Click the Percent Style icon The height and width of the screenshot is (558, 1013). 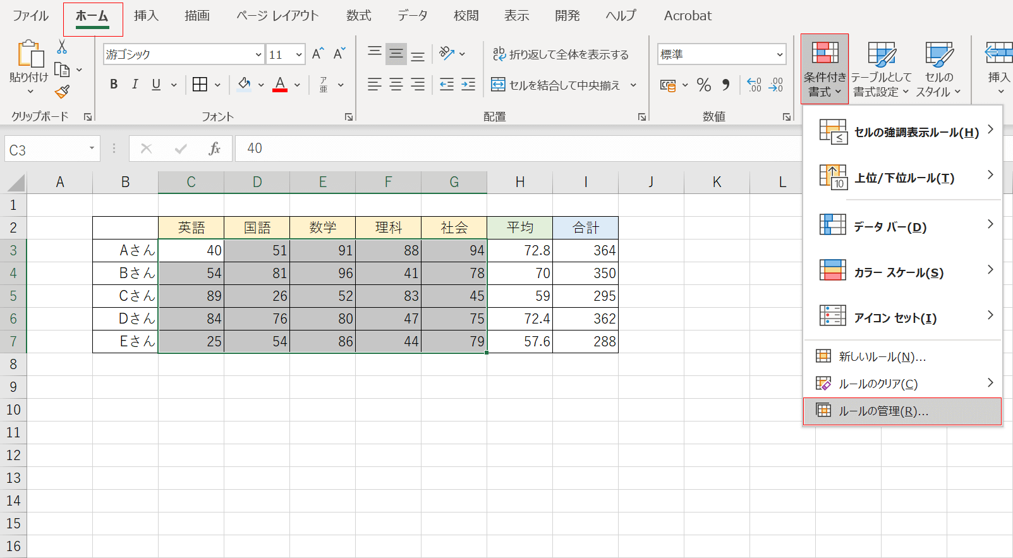pyautogui.click(x=704, y=85)
